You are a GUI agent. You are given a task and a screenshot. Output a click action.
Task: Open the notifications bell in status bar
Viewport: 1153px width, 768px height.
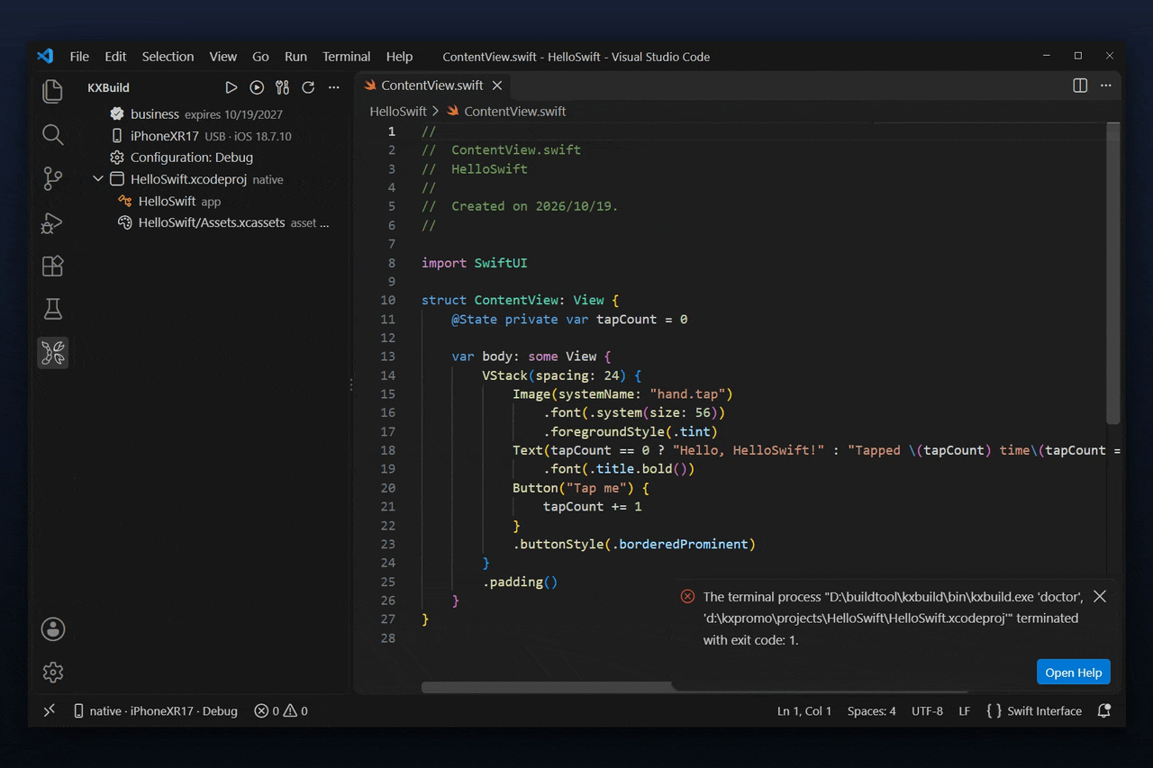(1103, 711)
